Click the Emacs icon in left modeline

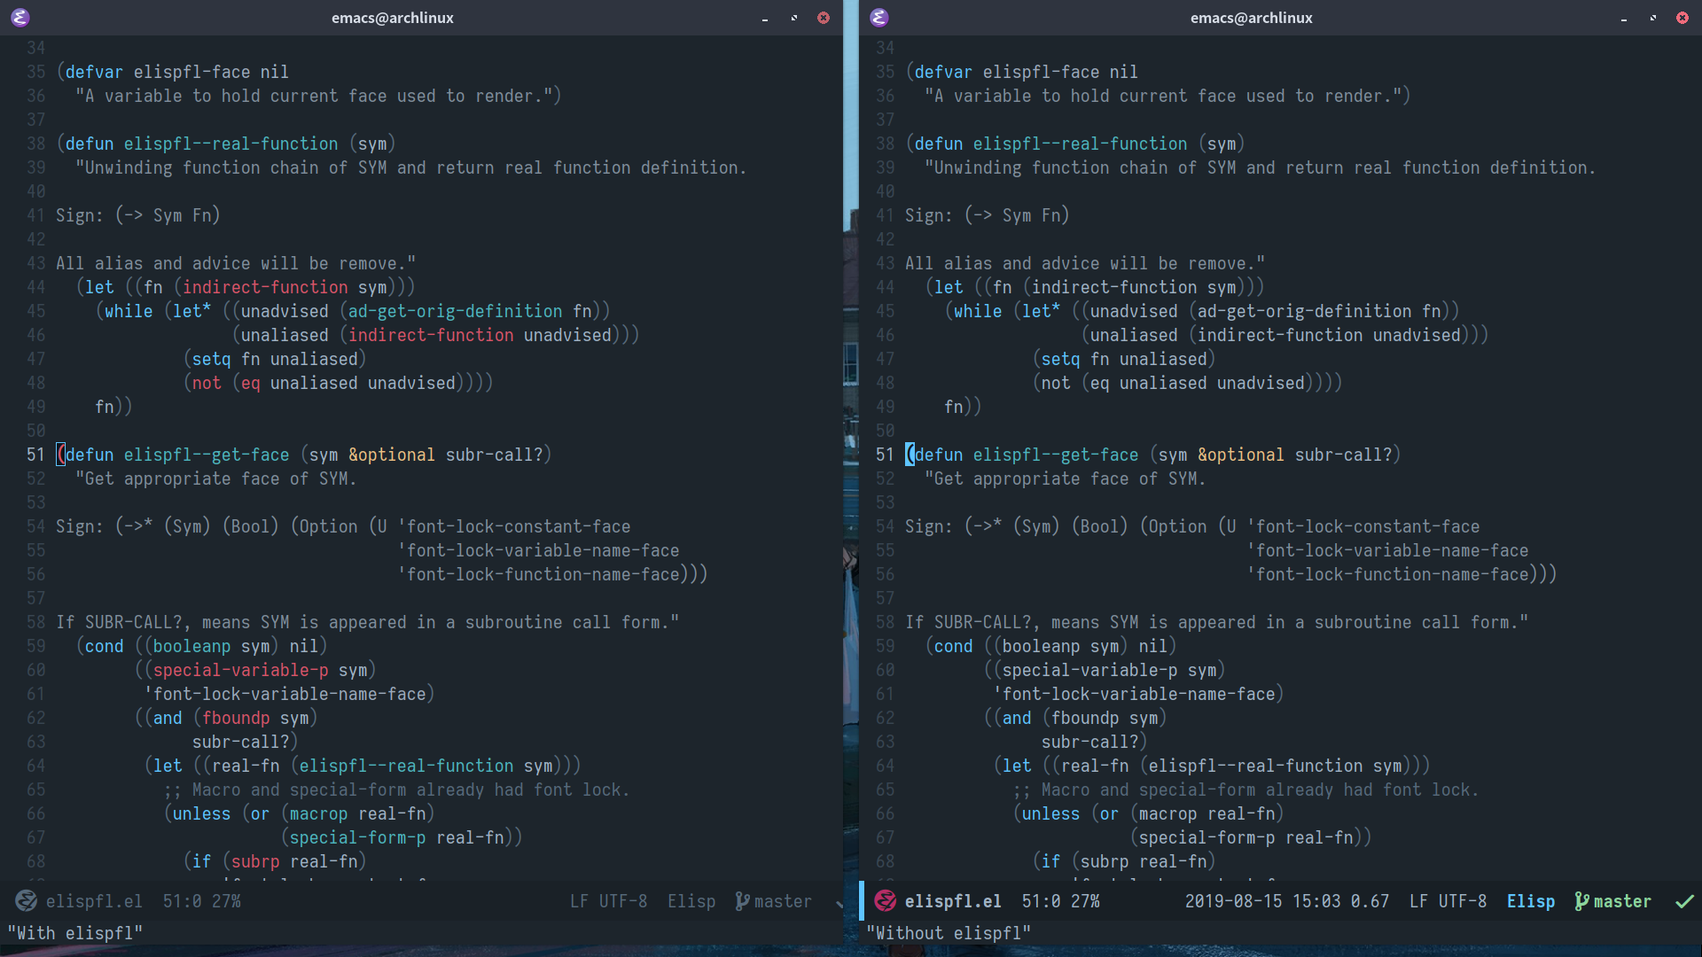click(x=26, y=901)
